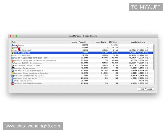Click the vertical scrollbar of task list

click(154, 55)
